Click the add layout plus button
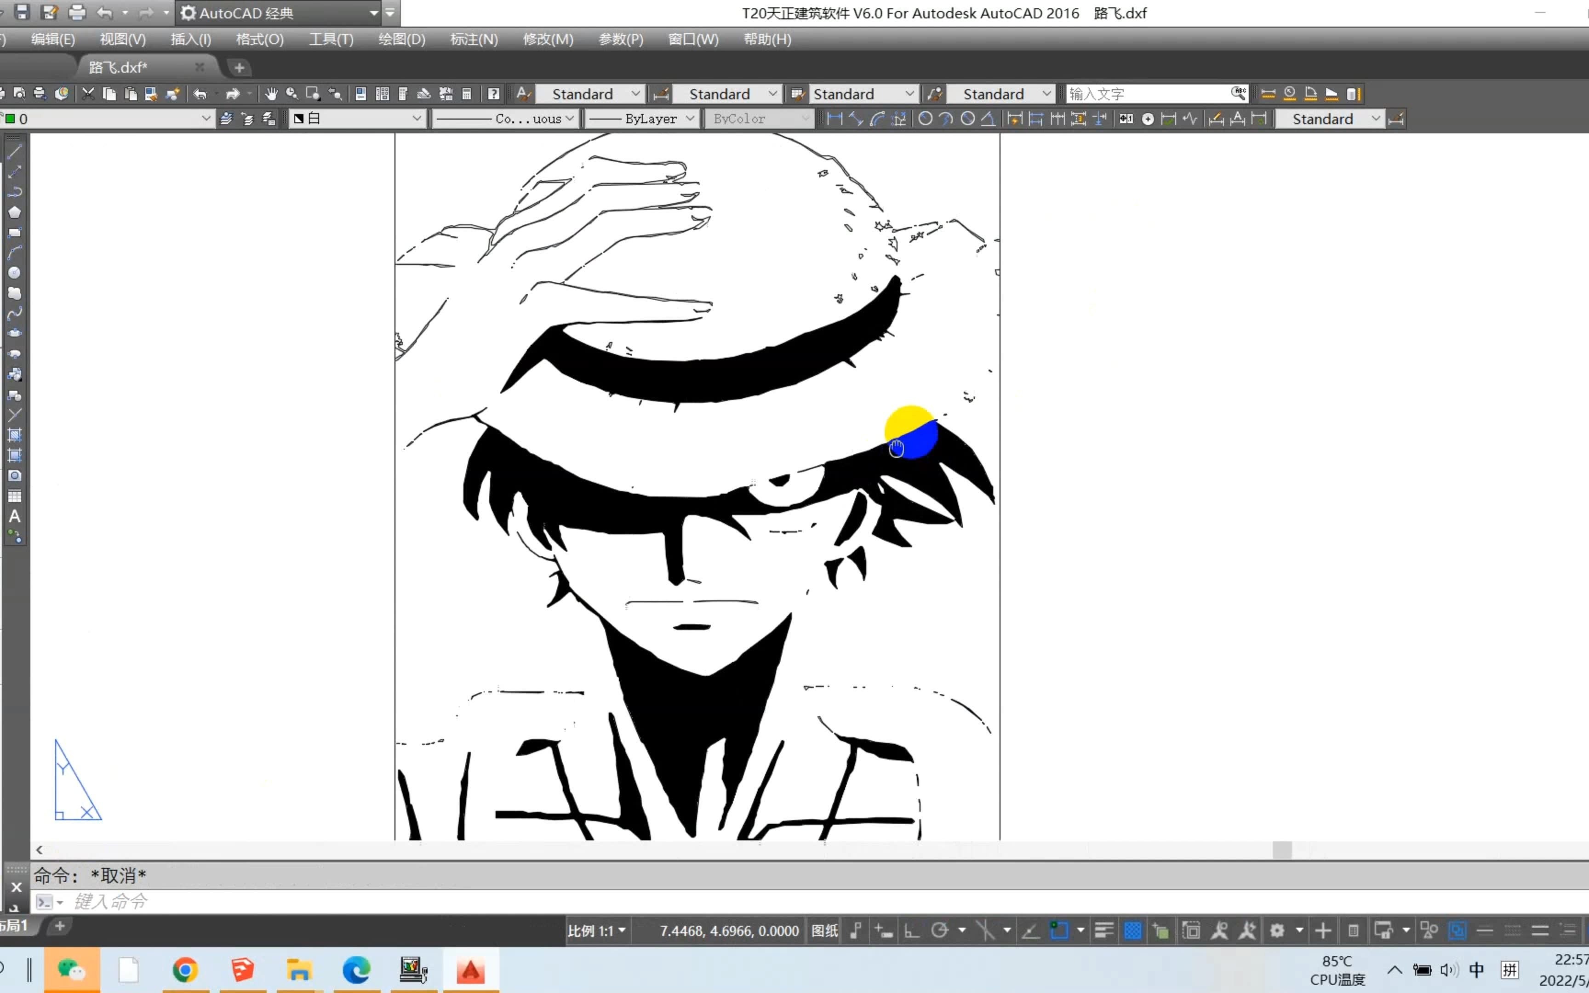 tap(60, 926)
